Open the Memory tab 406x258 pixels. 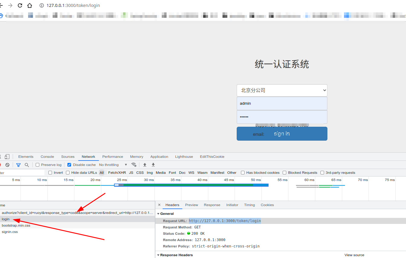[x=137, y=157]
